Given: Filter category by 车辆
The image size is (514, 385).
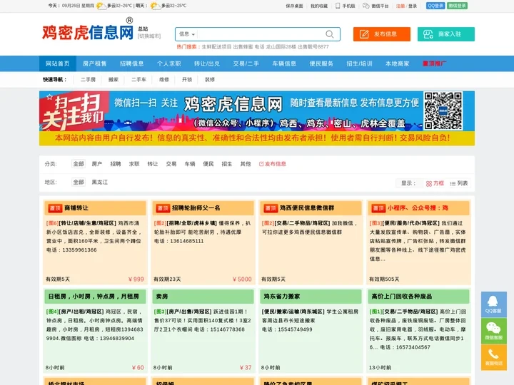Looking at the screenshot, I should coord(189,164).
